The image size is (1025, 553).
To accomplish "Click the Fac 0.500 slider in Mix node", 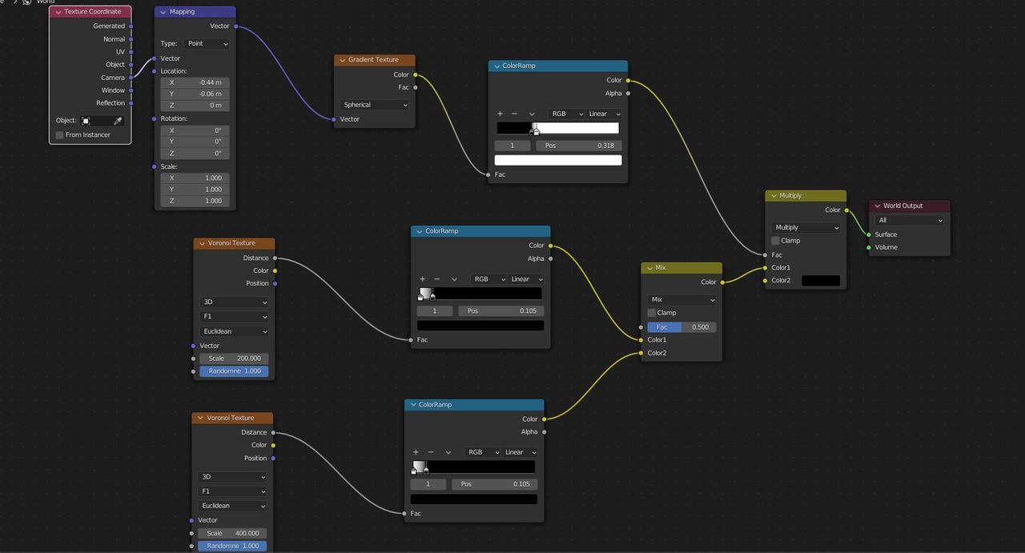I will coord(681,327).
